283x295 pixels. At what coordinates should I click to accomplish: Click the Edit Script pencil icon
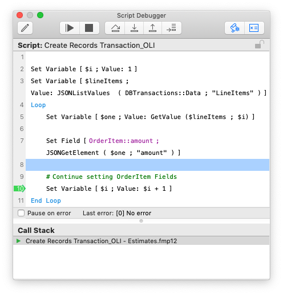[x=25, y=28]
